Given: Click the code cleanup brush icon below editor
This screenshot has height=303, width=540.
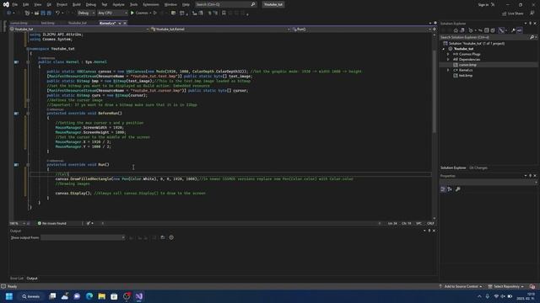Looking at the screenshot, I should click(x=89, y=223).
